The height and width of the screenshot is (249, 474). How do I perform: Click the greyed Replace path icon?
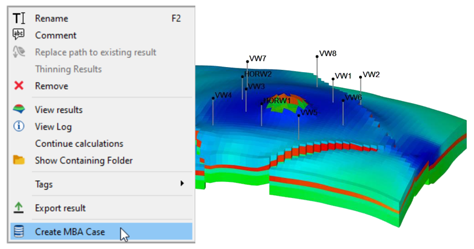19,52
